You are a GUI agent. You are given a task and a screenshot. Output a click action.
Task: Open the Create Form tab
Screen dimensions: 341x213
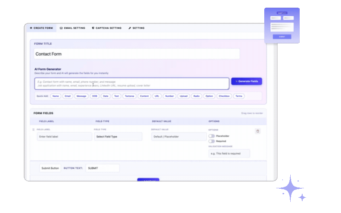41,28
